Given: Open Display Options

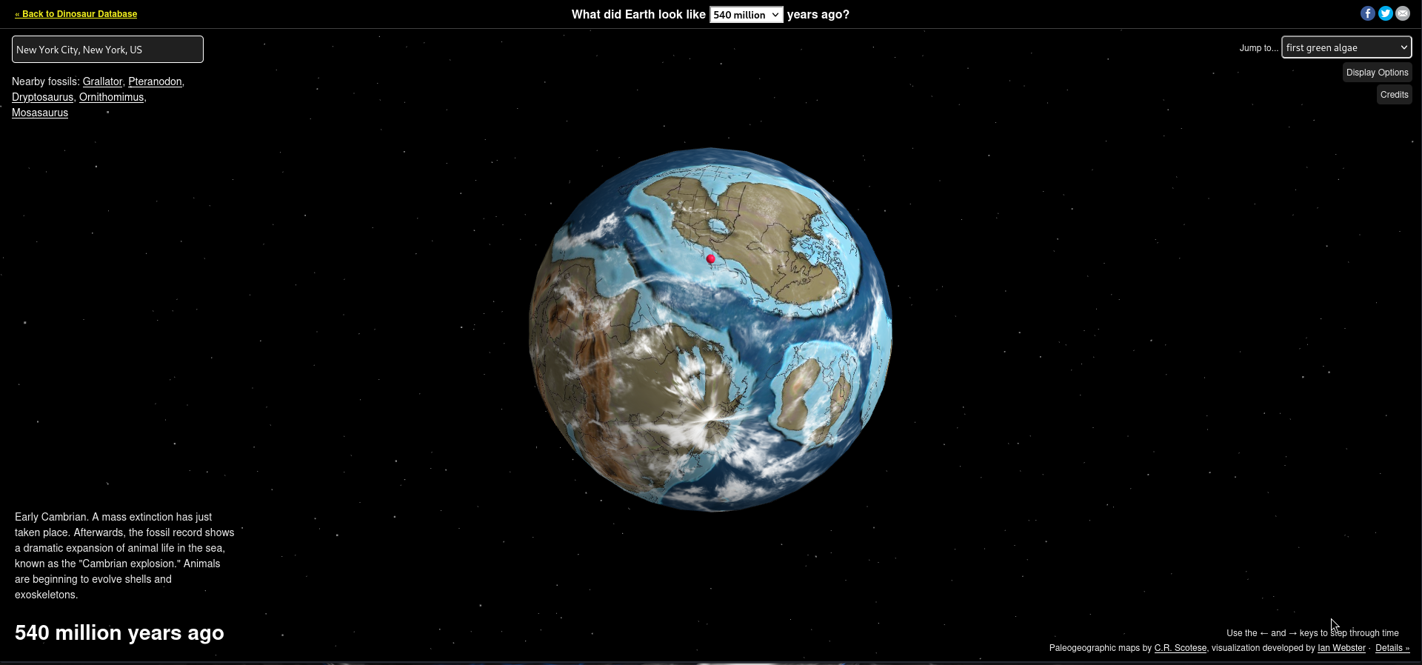Looking at the screenshot, I should tap(1377, 73).
